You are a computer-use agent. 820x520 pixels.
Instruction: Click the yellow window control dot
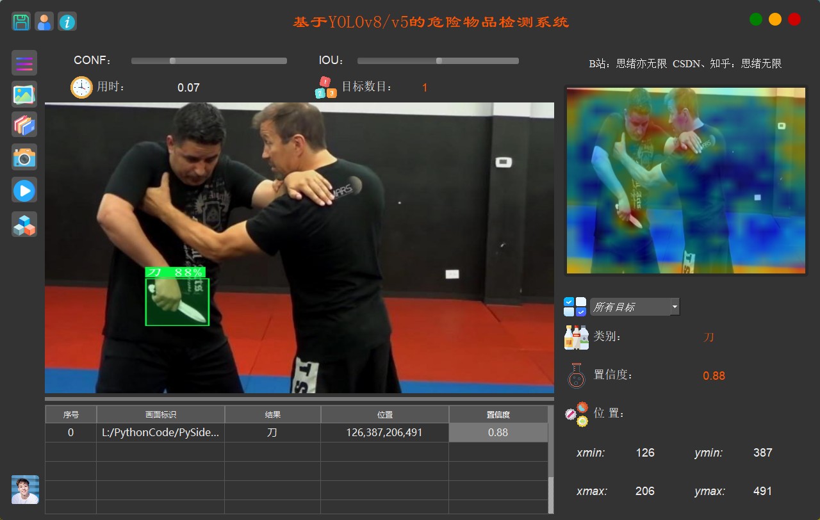[775, 19]
